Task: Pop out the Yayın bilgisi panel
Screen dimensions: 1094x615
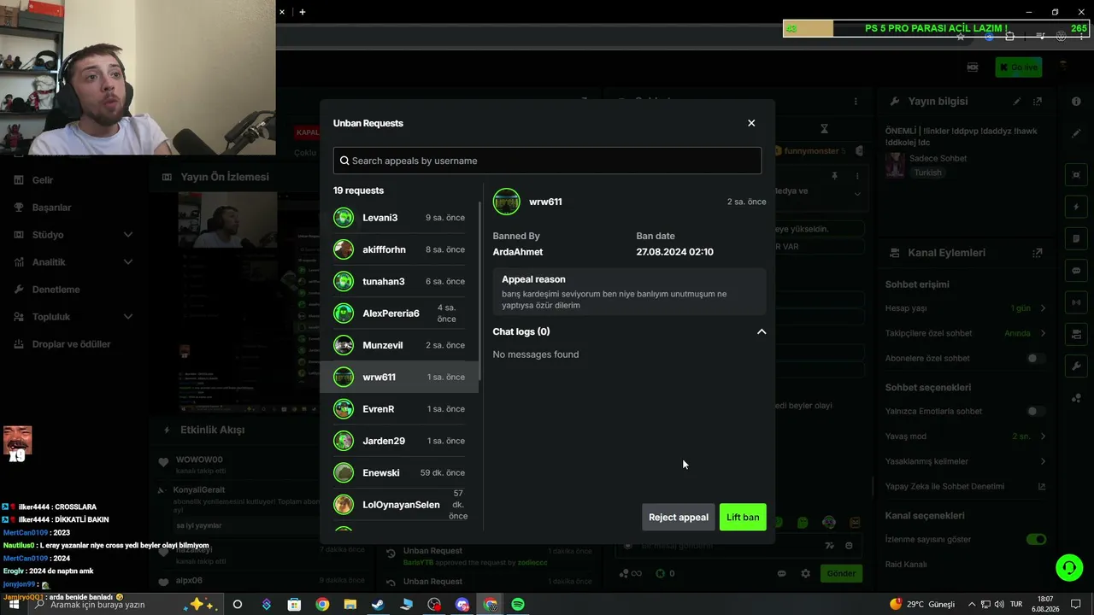Action: (x=1038, y=101)
